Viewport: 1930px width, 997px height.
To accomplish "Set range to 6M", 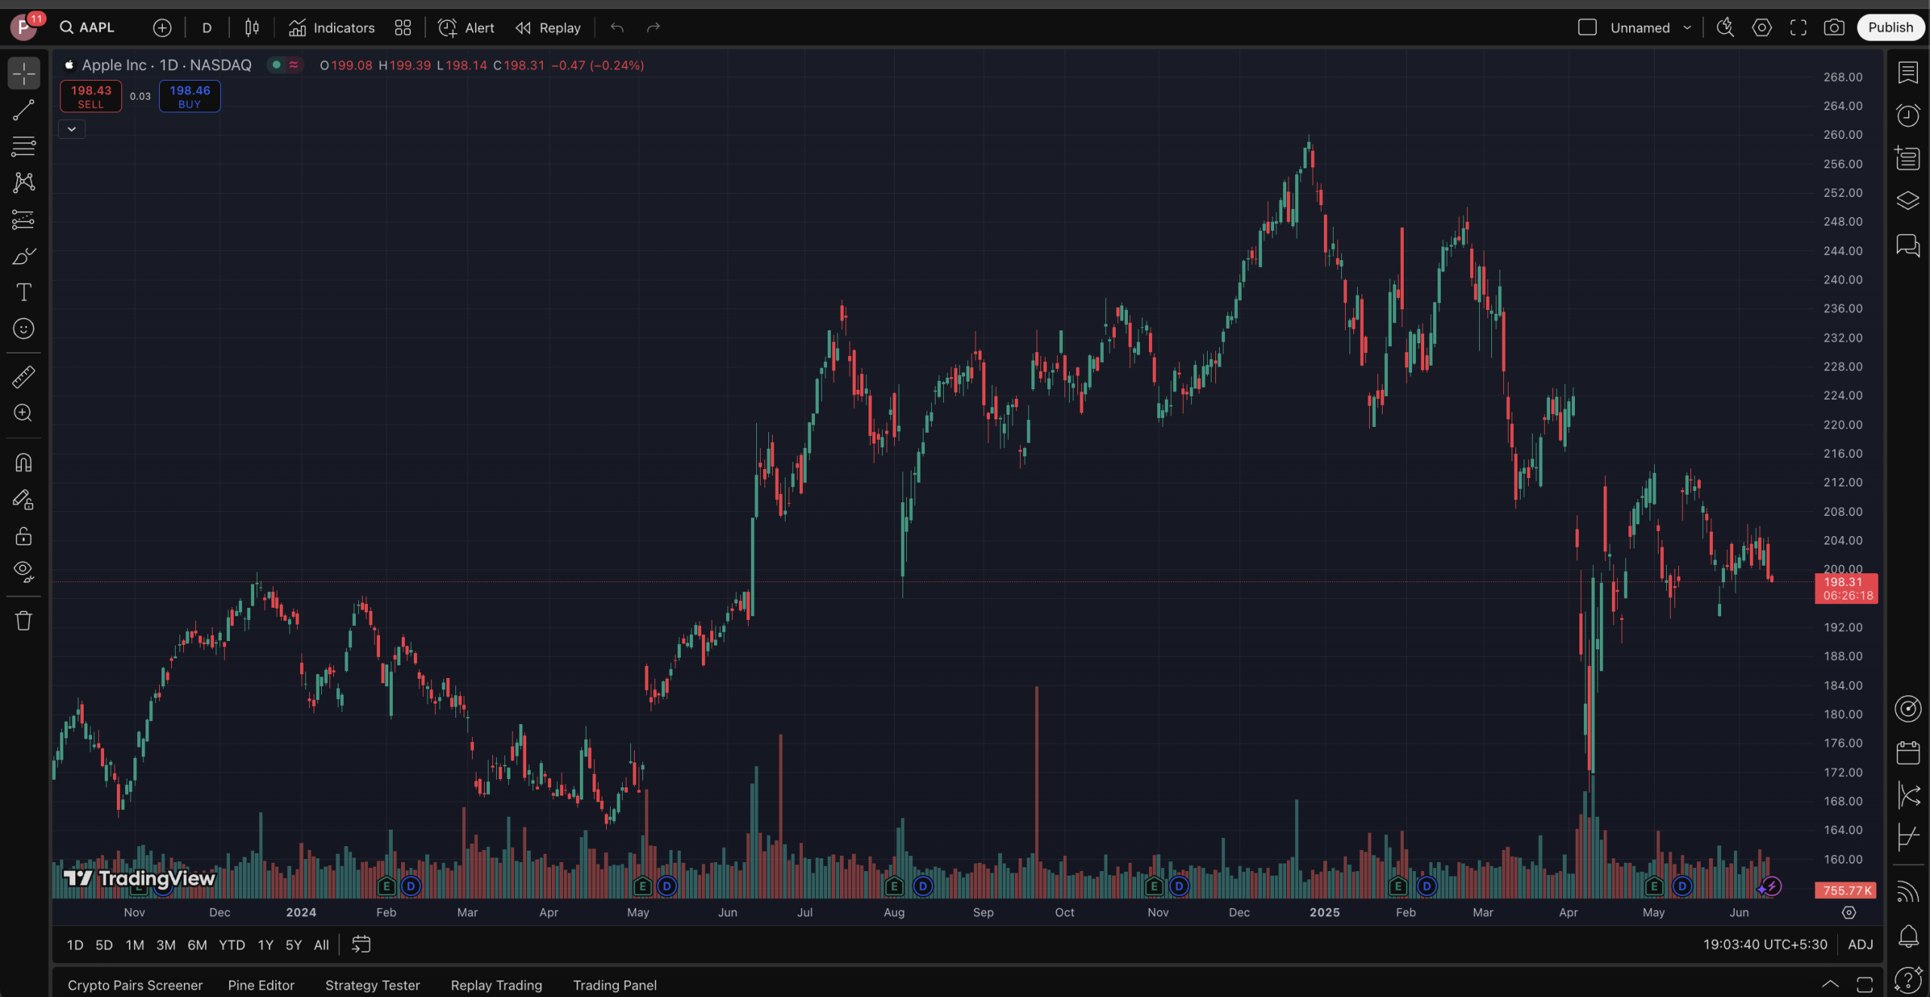I will coord(198,945).
